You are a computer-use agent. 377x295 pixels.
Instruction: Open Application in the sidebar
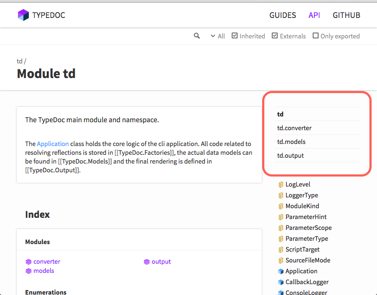(301, 271)
